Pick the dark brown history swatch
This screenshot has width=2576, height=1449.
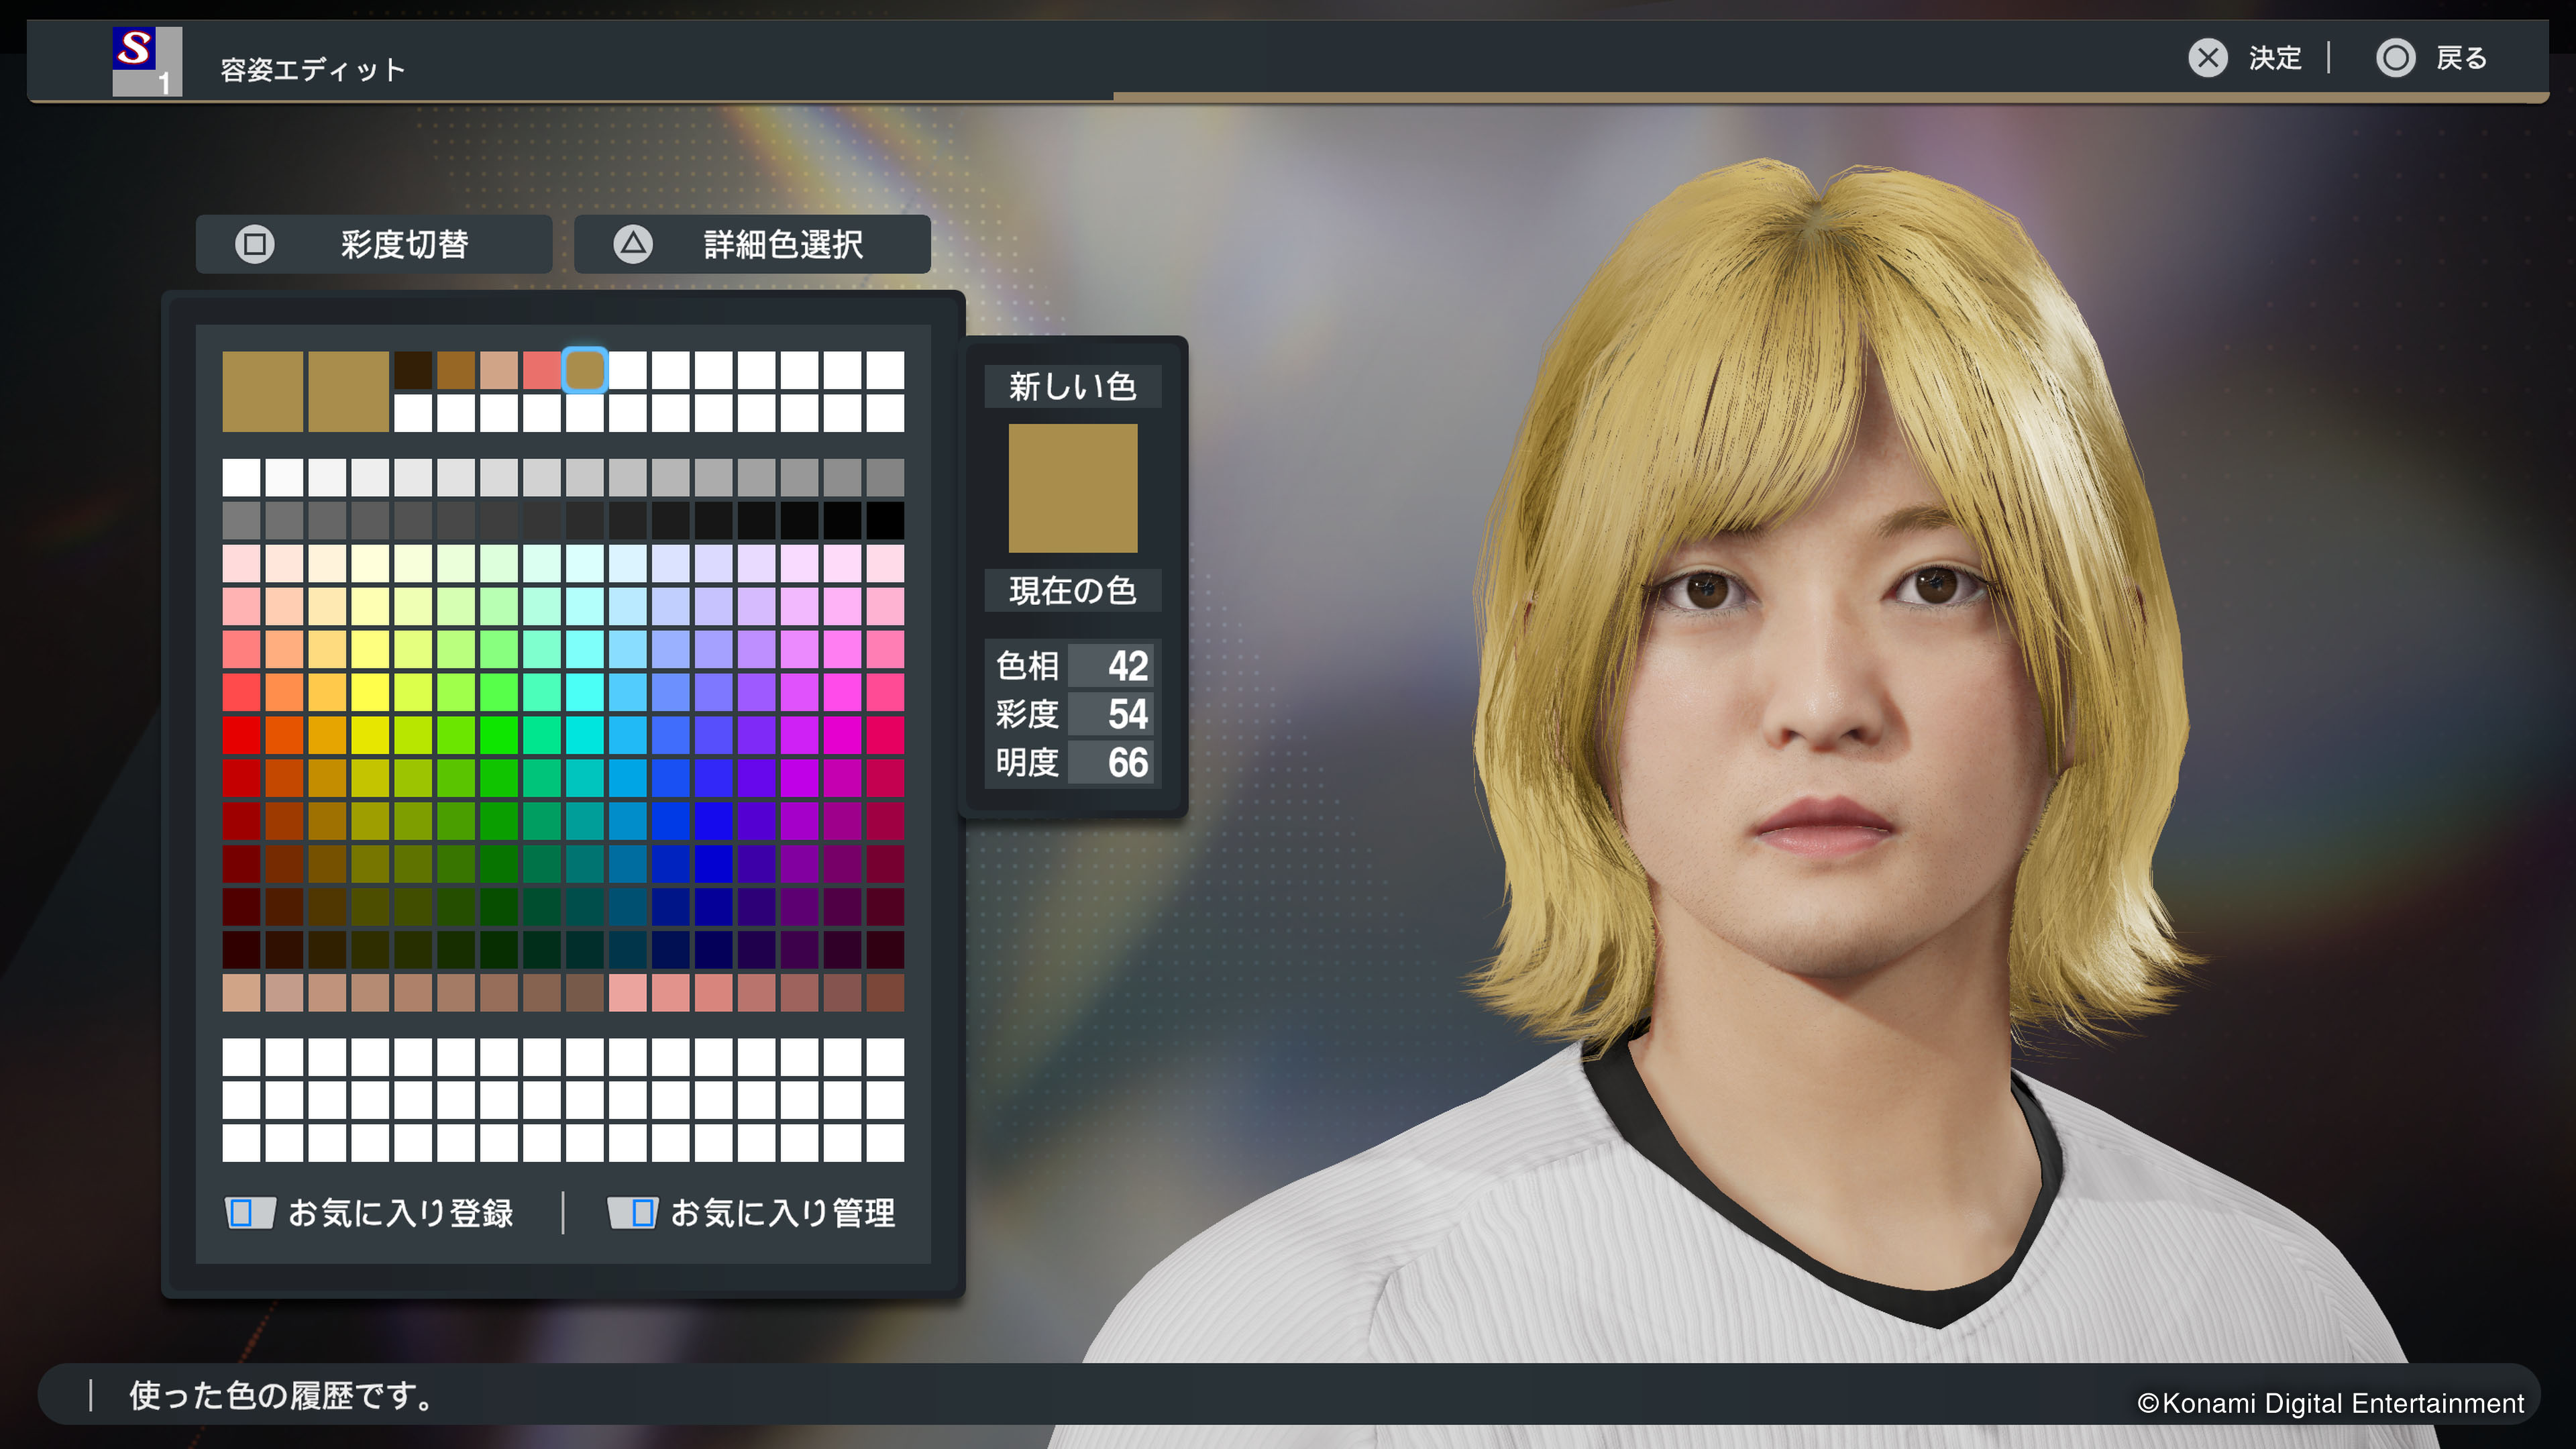tap(413, 370)
